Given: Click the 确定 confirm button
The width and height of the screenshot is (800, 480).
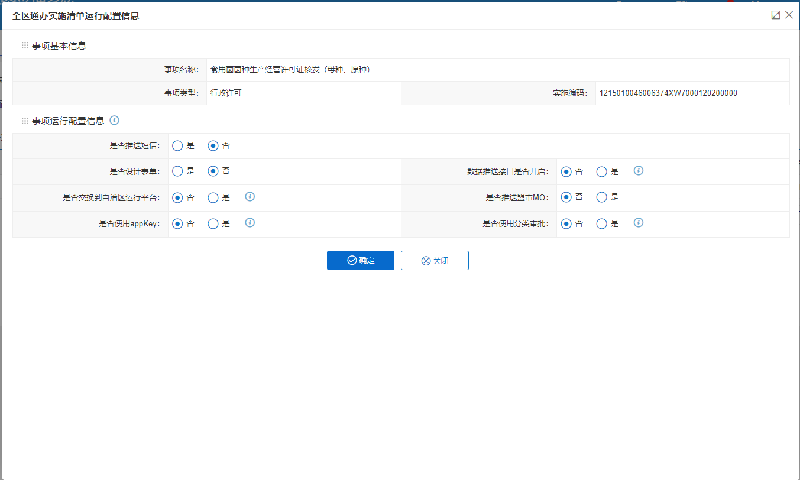Looking at the screenshot, I should pos(361,261).
